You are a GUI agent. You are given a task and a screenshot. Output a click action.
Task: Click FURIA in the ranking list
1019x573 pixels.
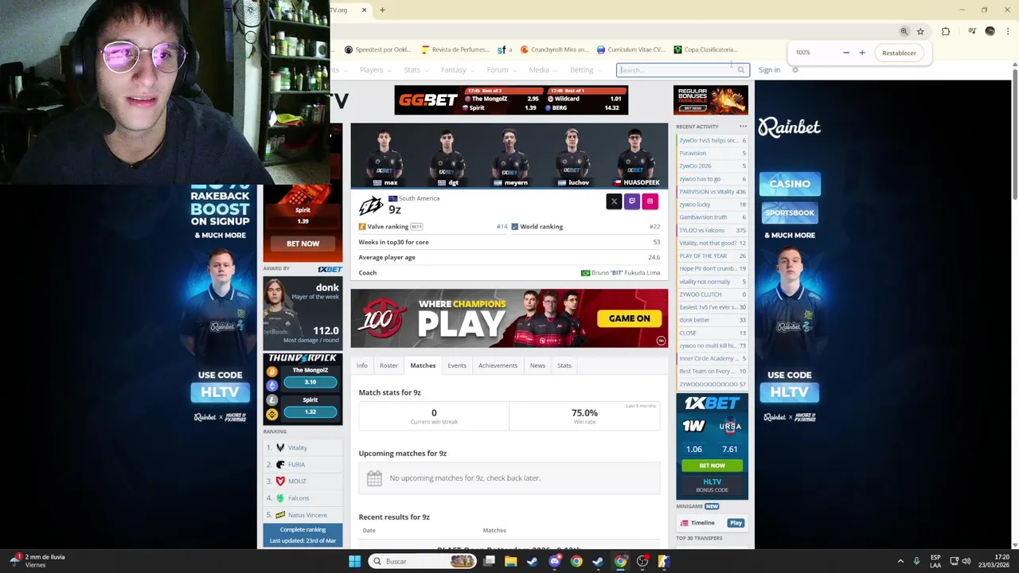tap(296, 465)
